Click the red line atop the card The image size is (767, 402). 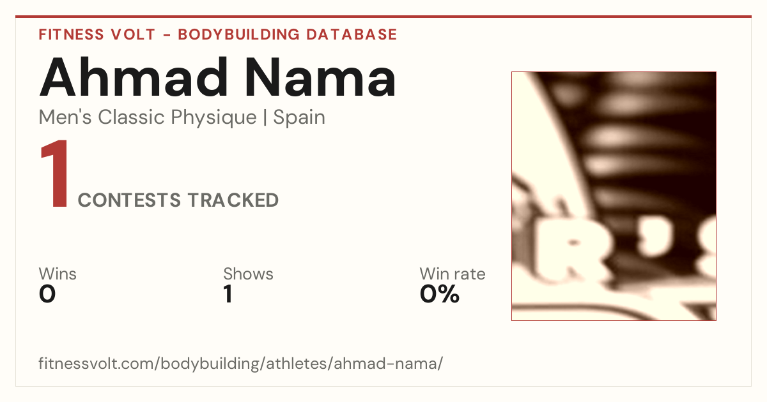click(383, 17)
